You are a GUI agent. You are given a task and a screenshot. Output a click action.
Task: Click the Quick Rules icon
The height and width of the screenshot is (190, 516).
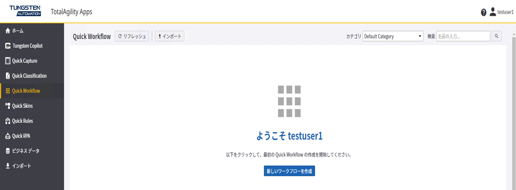click(8, 121)
